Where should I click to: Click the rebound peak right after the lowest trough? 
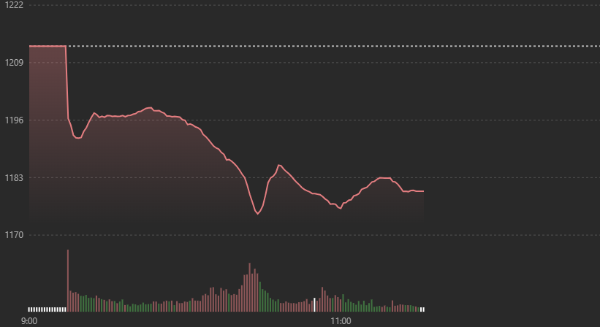(x=278, y=165)
